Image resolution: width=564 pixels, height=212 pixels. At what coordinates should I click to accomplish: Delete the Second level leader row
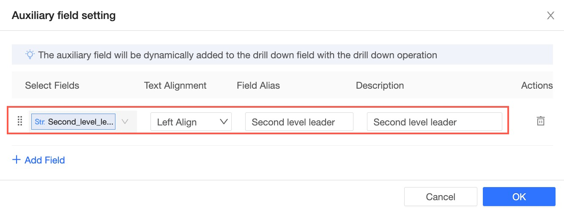(540, 121)
